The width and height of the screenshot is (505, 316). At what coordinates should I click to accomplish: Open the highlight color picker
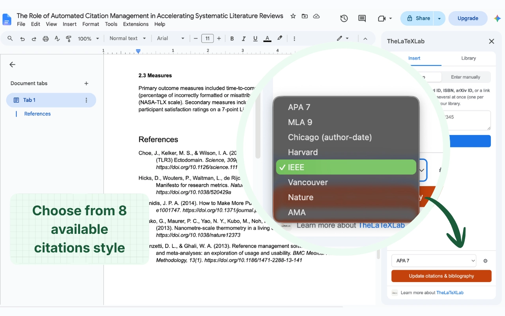[x=280, y=38]
